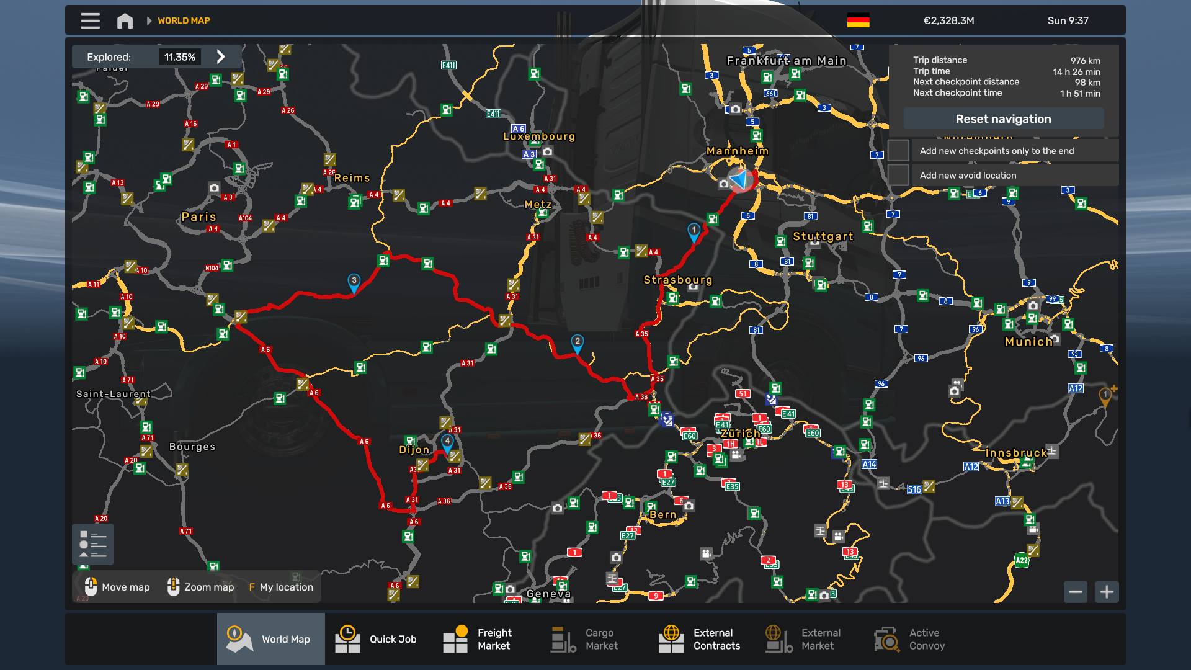Click the player truck arrow near Mannheim
The width and height of the screenshot is (1191, 670).
click(740, 179)
